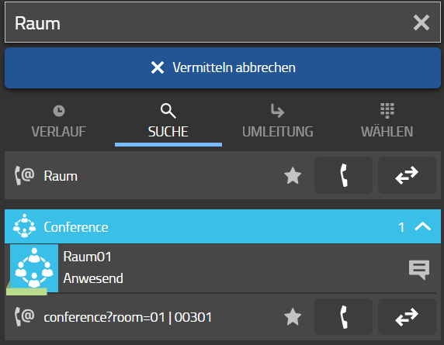Star the conference?room=01 number
Viewport: 444px width, 345px height.
(x=293, y=317)
